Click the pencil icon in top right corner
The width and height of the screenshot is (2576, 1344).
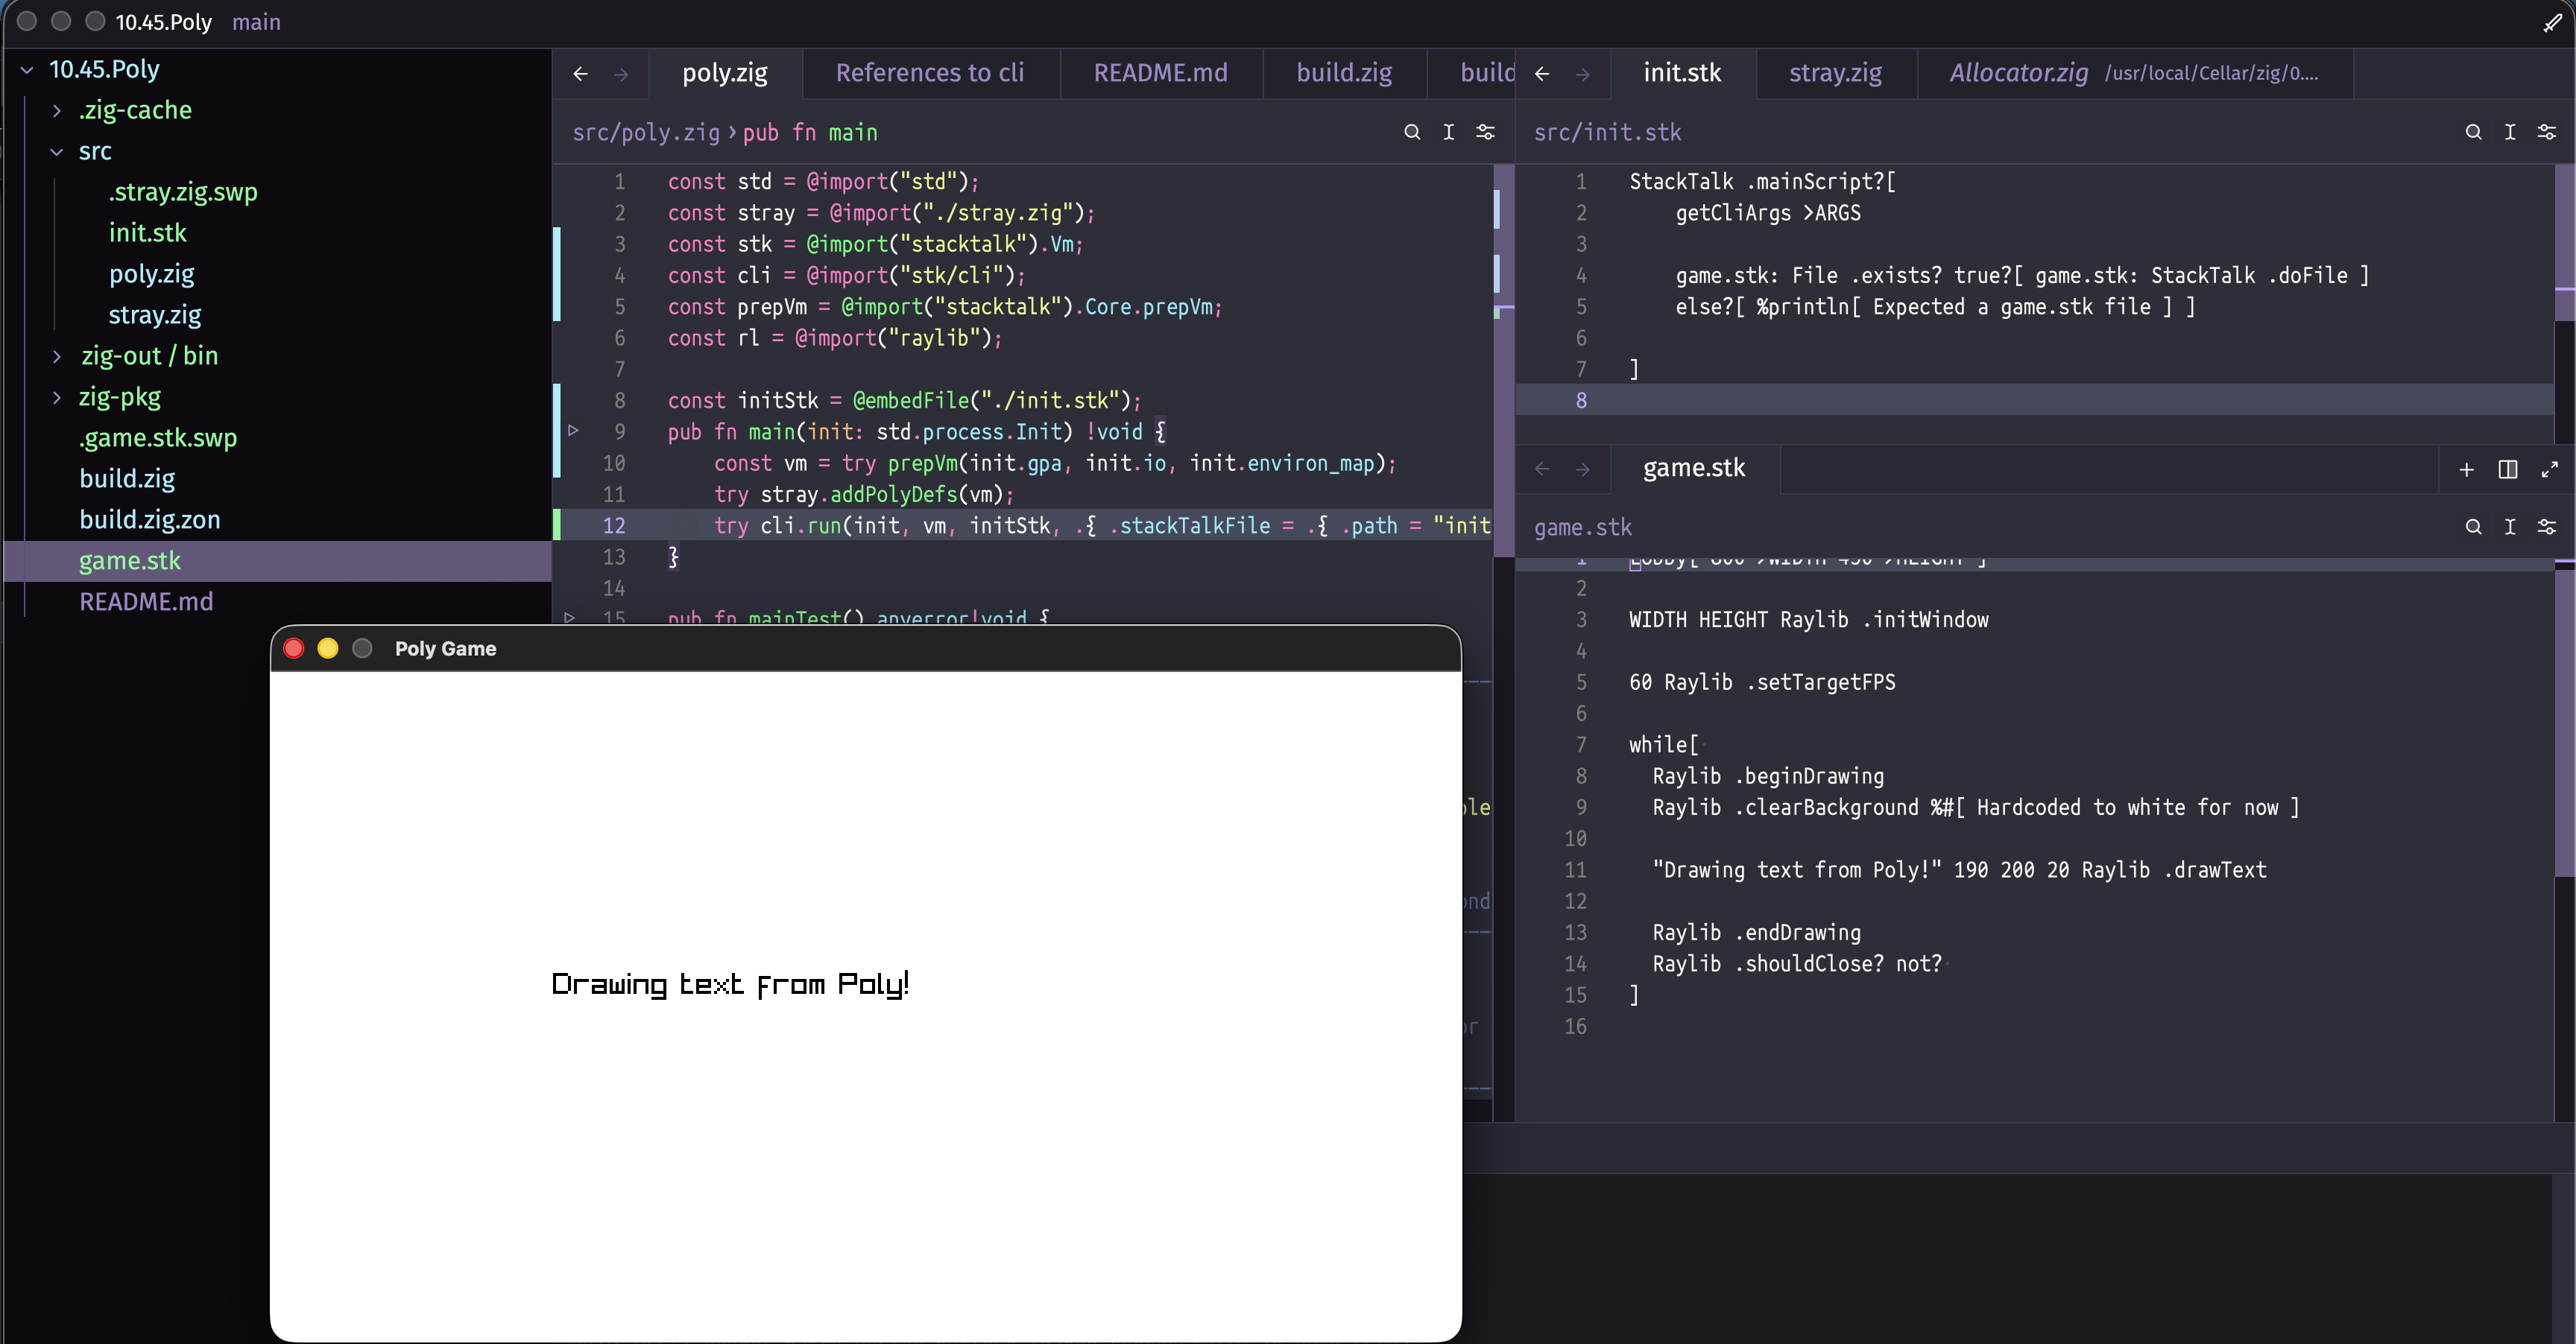point(2552,22)
